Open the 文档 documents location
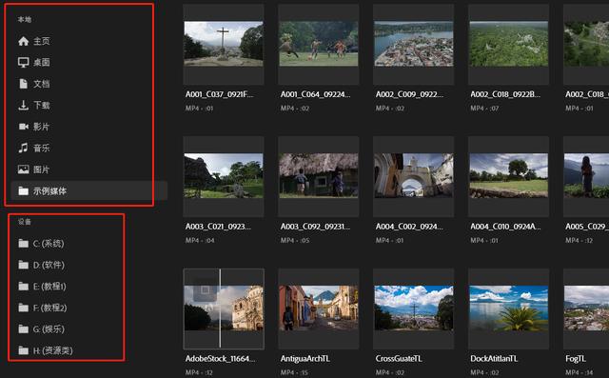 pos(34,84)
